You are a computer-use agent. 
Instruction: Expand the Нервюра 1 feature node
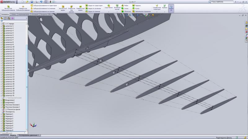(x=2, y=114)
